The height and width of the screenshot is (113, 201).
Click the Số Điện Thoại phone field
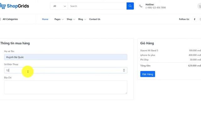tap(66, 70)
